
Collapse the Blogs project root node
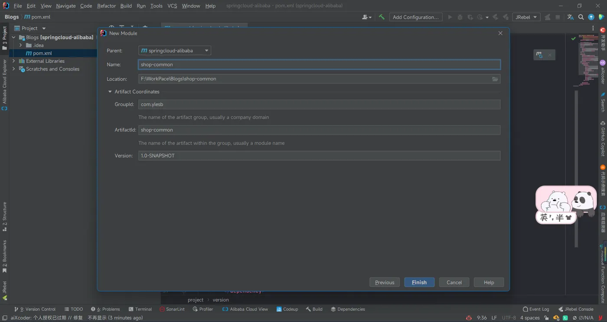coord(13,37)
